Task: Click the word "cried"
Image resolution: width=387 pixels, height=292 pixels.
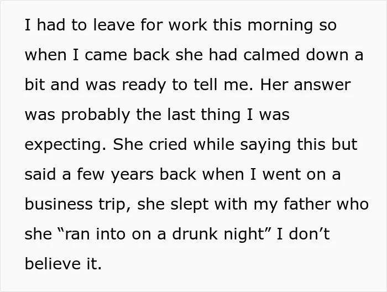Action: tap(168, 144)
